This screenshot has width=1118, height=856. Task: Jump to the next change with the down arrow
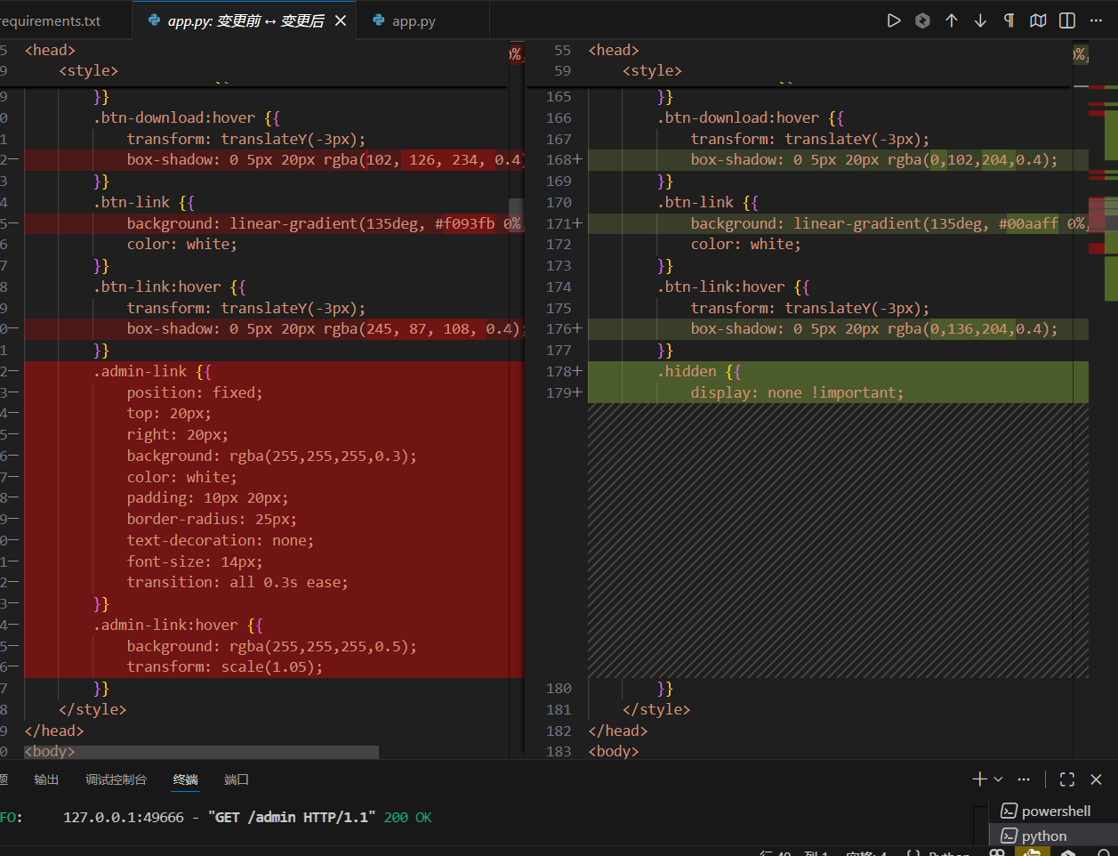click(980, 20)
